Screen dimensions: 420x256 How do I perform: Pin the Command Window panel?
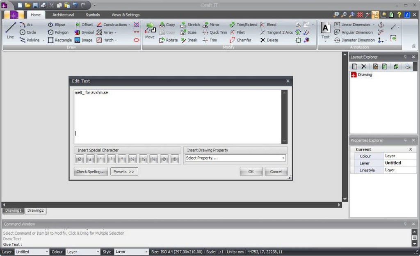click(405, 224)
